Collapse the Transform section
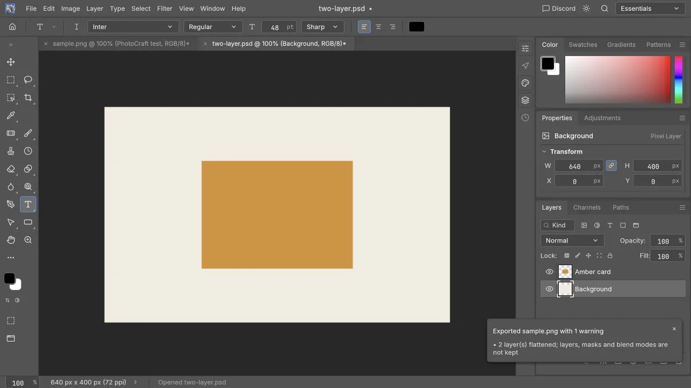Image resolution: width=691 pixels, height=388 pixels. pyautogui.click(x=544, y=151)
